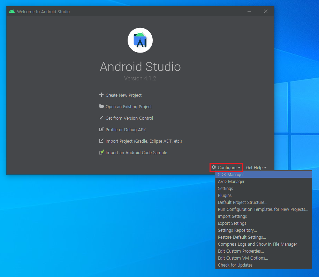Click the Android Studio title text

pyautogui.click(x=140, y=66)
